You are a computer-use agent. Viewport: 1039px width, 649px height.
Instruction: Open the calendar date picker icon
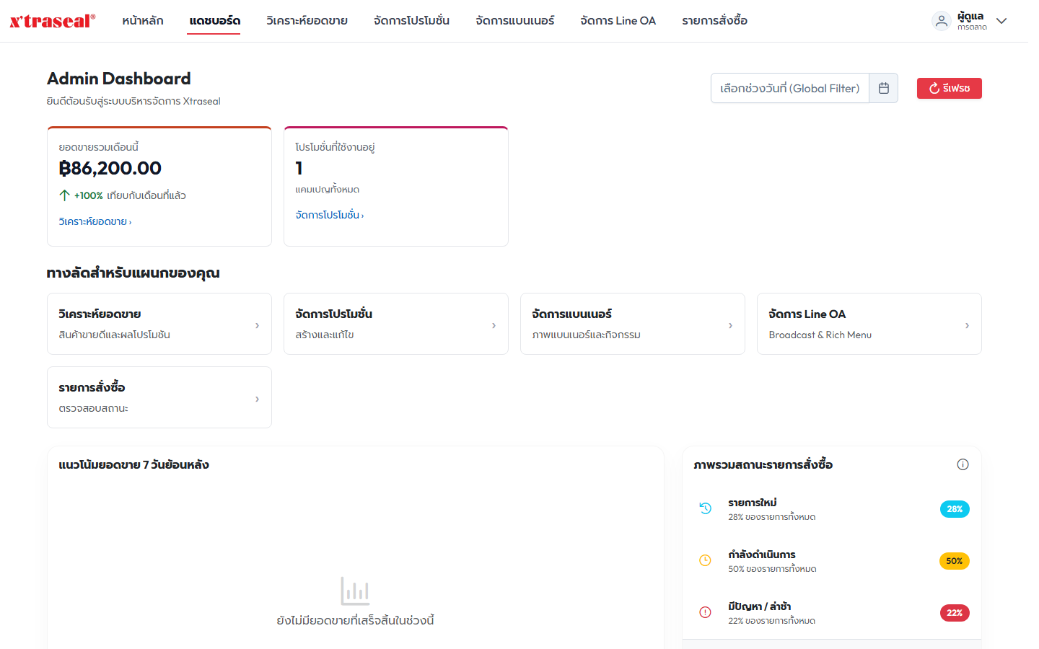[x=884, y=88]
